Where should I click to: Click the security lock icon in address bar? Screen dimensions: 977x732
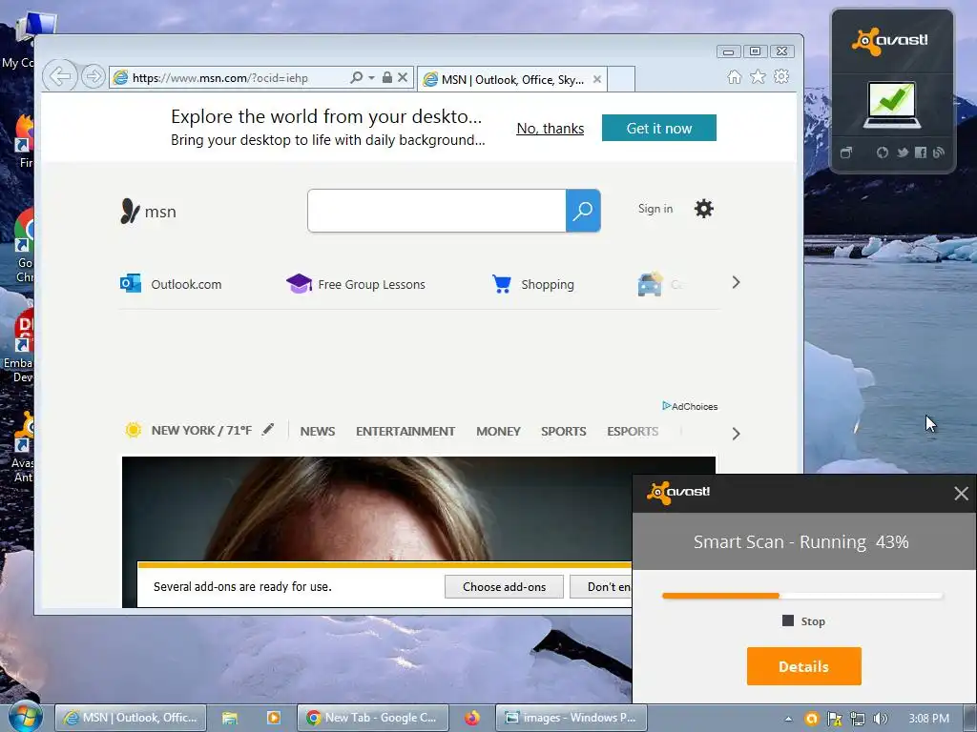[x=387, y=77]
